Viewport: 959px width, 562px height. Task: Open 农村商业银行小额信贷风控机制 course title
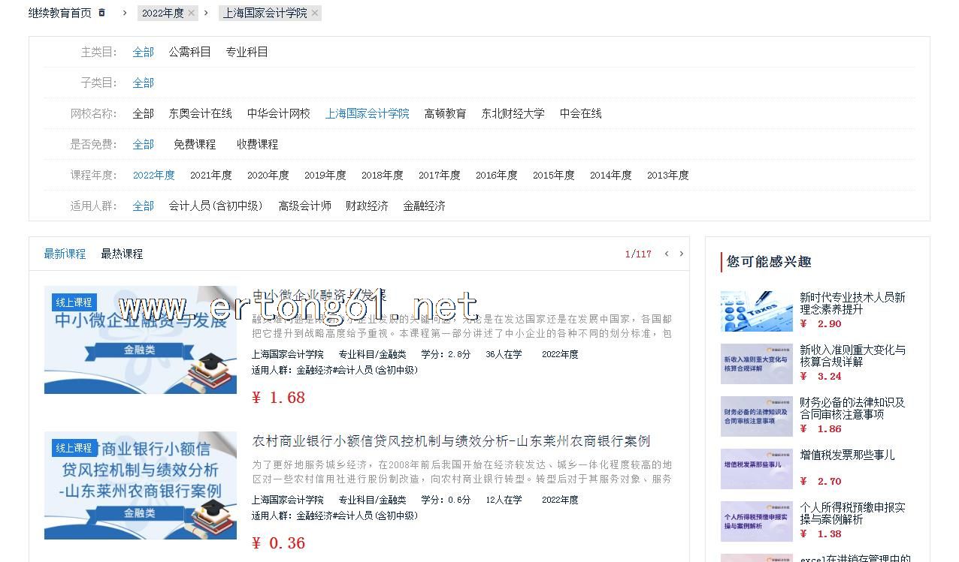pyautogui.click(x=451, y=440)
